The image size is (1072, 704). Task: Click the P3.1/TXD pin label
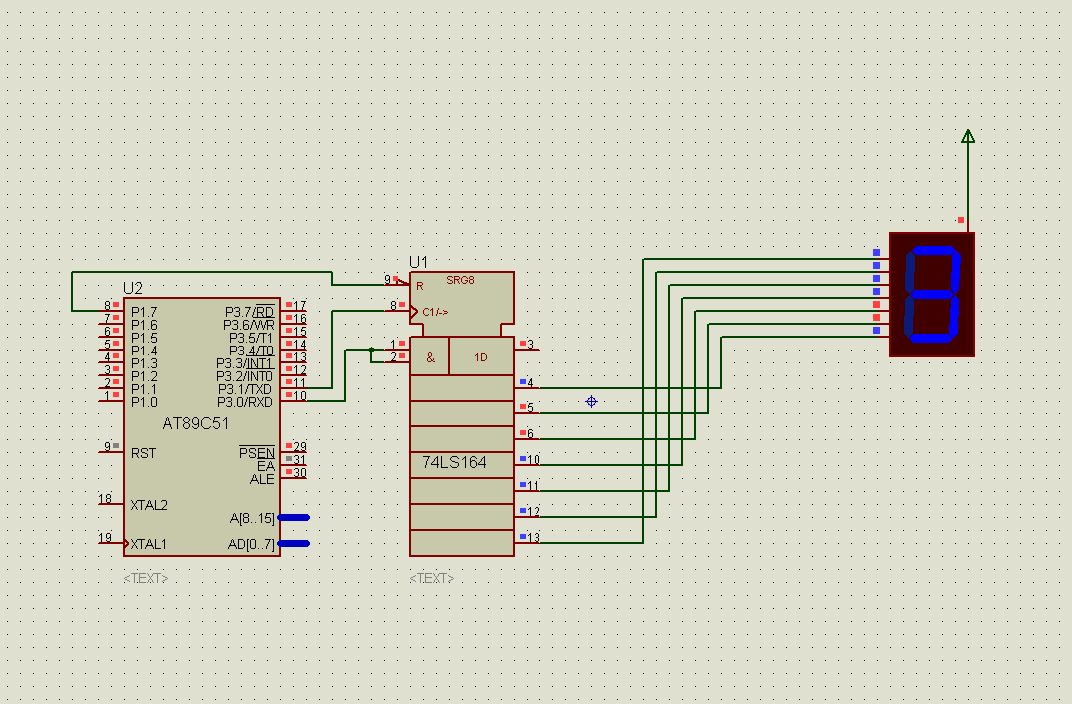coord(245,389)
